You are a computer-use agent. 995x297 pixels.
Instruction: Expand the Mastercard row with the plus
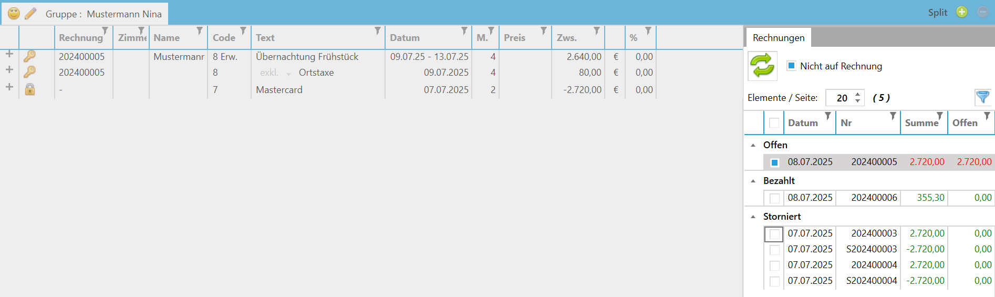point(9,87)
